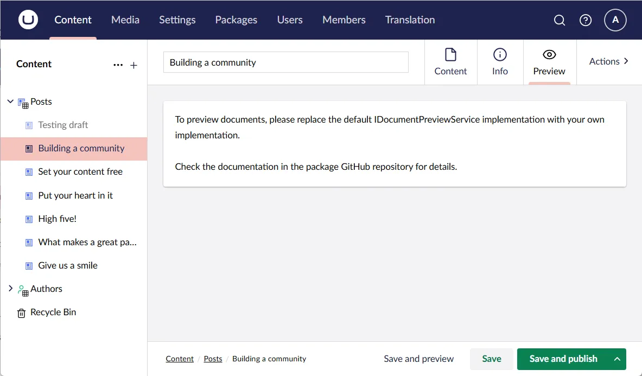
Task: Open the Translation section
Action: 410,20
